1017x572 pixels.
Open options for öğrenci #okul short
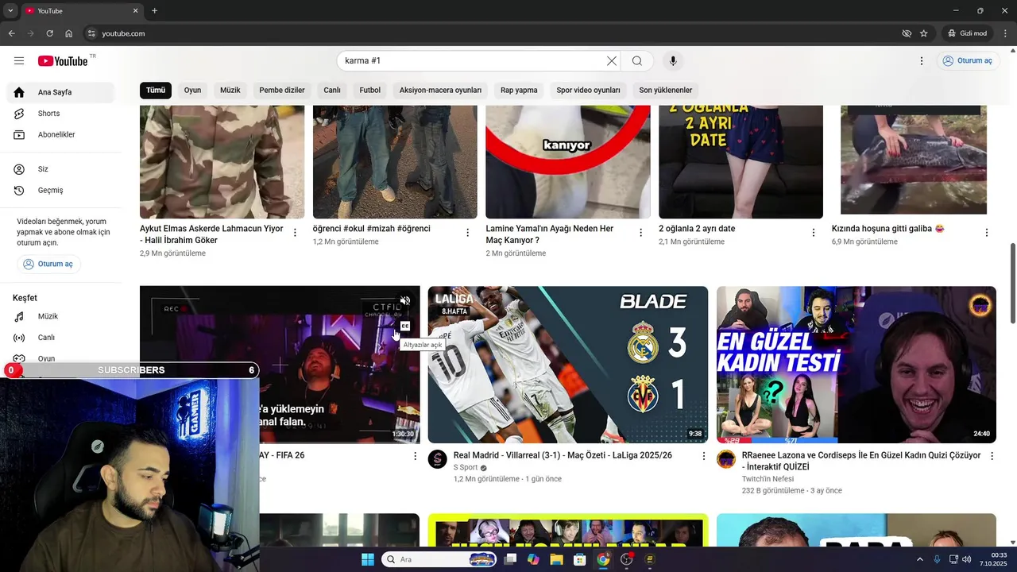468,233
